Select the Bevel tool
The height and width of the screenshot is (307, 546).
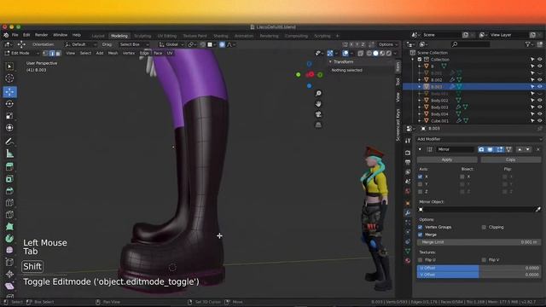[x=9, y=191]
